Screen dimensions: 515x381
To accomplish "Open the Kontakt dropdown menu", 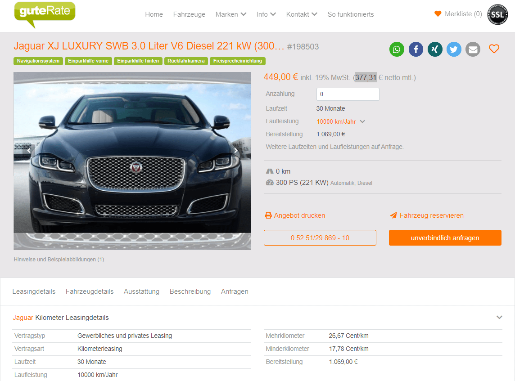I will 302,14.
